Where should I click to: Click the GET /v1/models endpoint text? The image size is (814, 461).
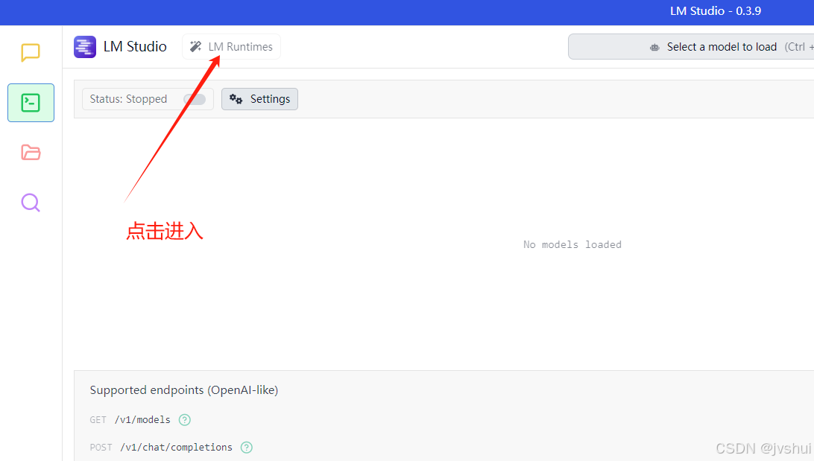[x=130, y=420]
